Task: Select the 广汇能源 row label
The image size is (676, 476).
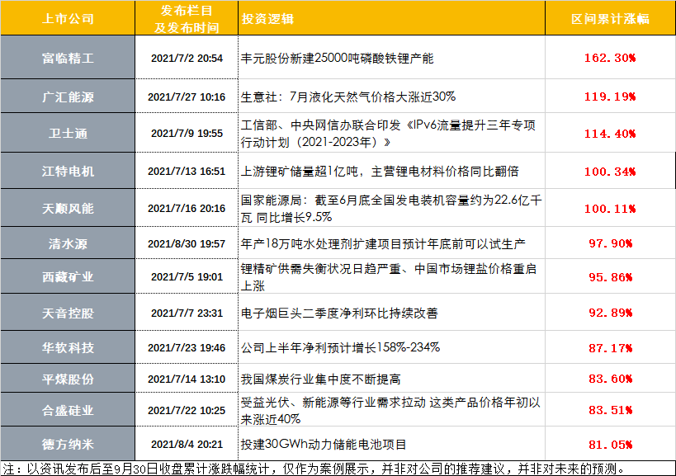Action: (68, 96)
